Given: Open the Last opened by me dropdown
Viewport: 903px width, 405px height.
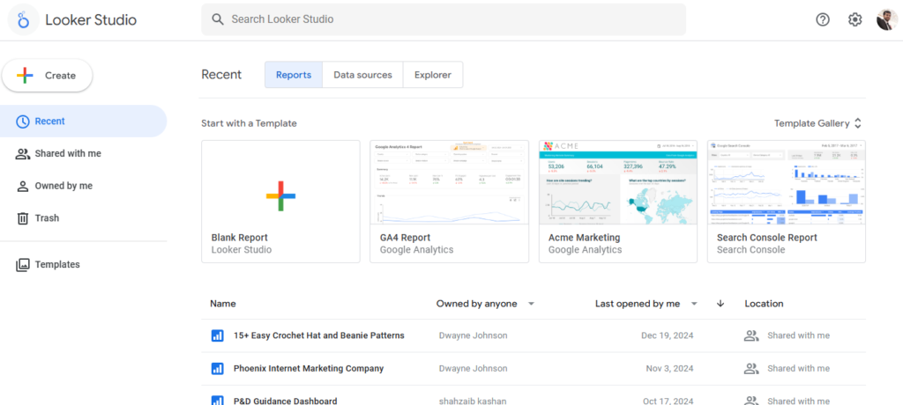Looking at the screenshot, I should (646, 304).
